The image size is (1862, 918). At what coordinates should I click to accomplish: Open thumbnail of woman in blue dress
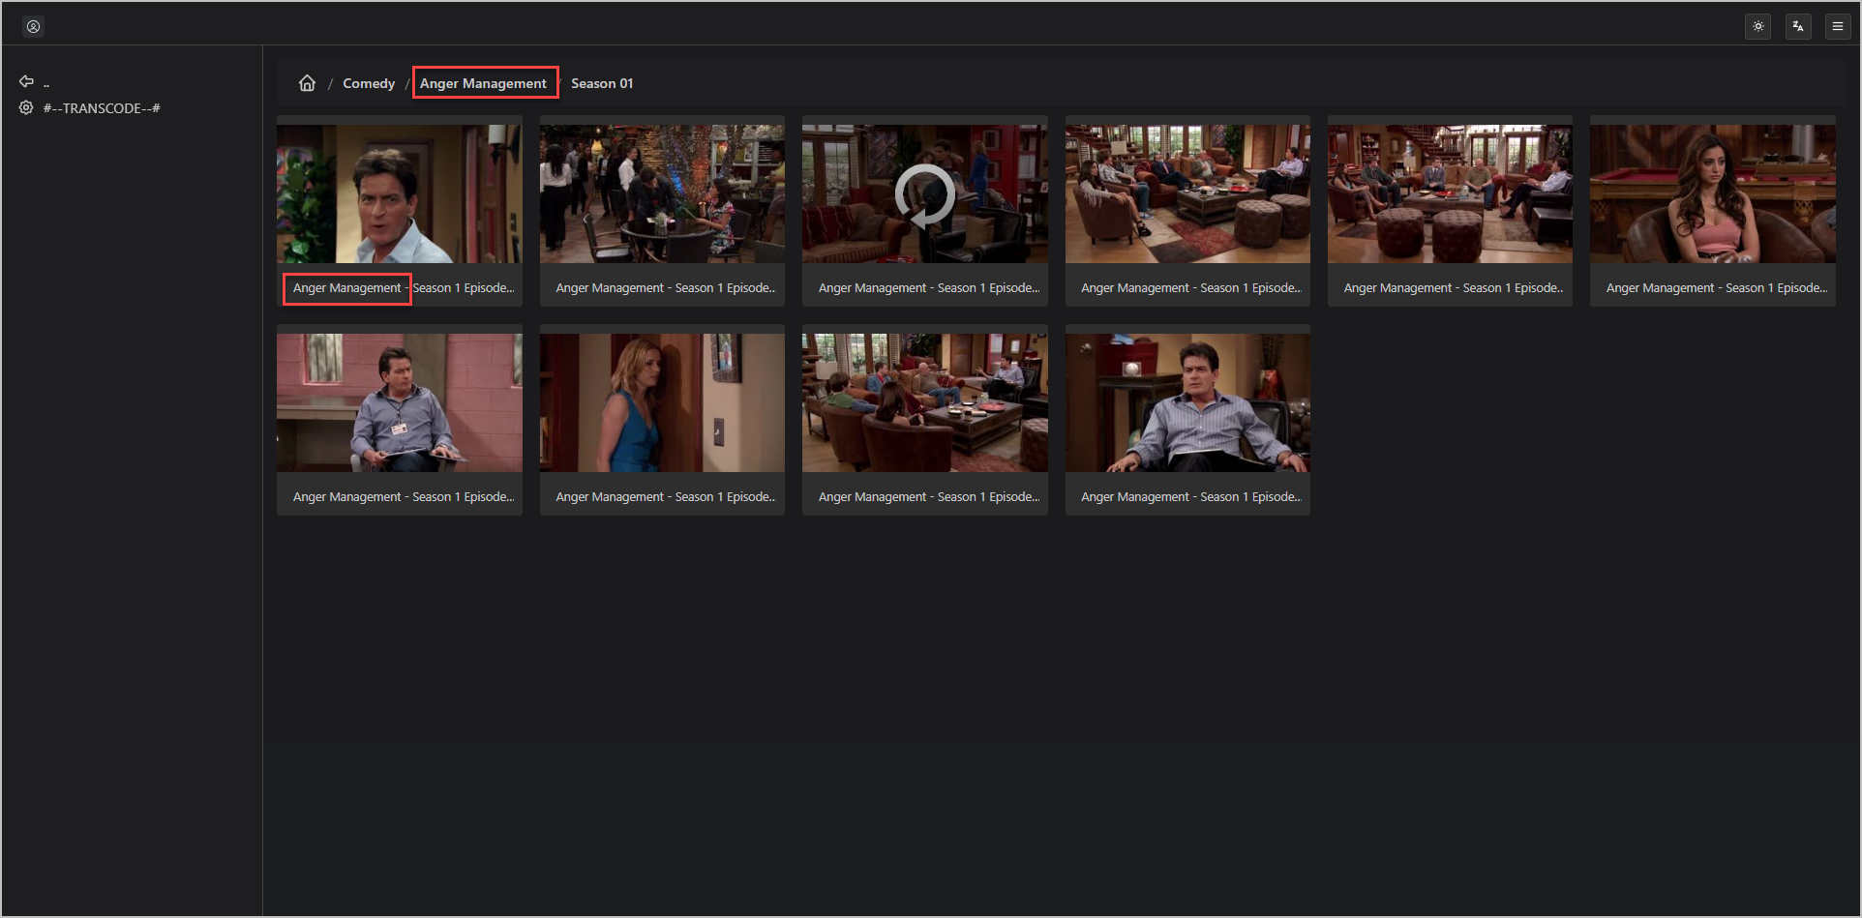coord(662,402)
